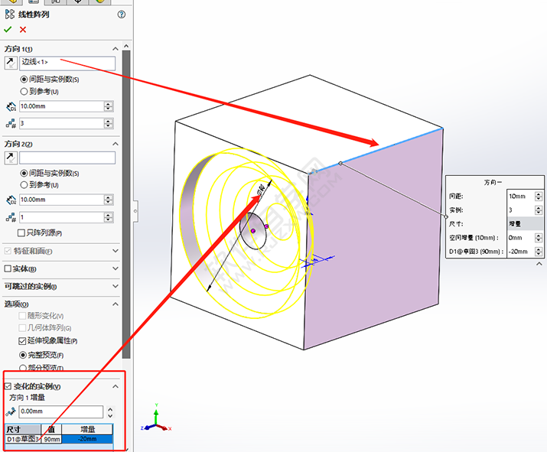Image resolution: width=547 pixels, height=452 pixels.
Task: Adjust the callout D1@草图3 -20mm spinner
Action: [539, 252]
